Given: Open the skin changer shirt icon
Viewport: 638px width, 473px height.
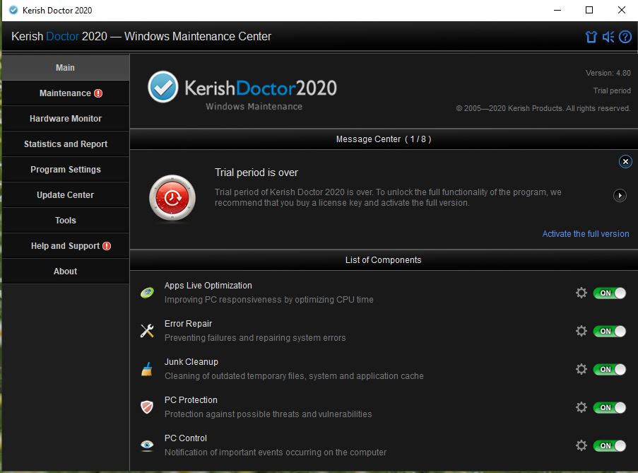Looking at the screenshot, I should point(591,37).
